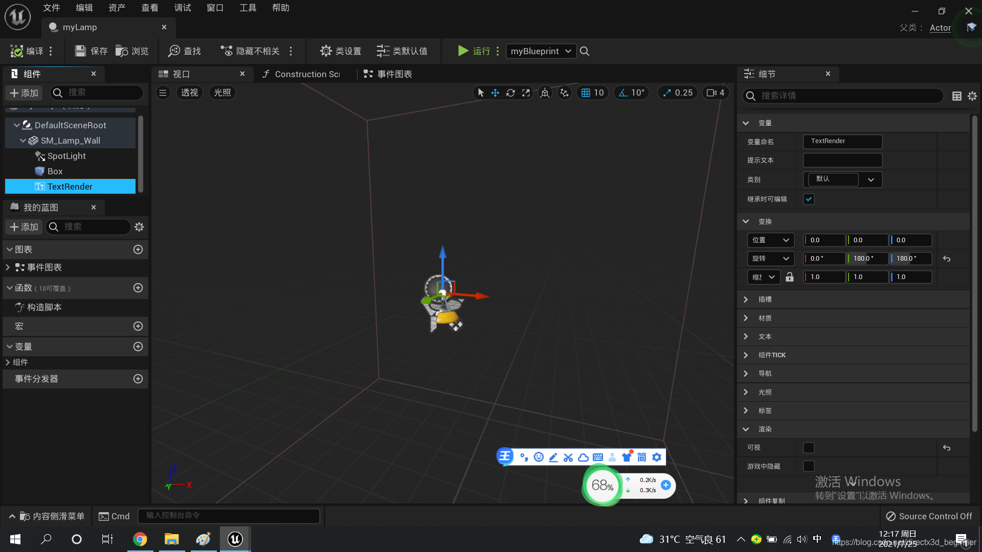Click the scale transform tool icon
This screenshot has width=982, height=552.
[526, 93]
